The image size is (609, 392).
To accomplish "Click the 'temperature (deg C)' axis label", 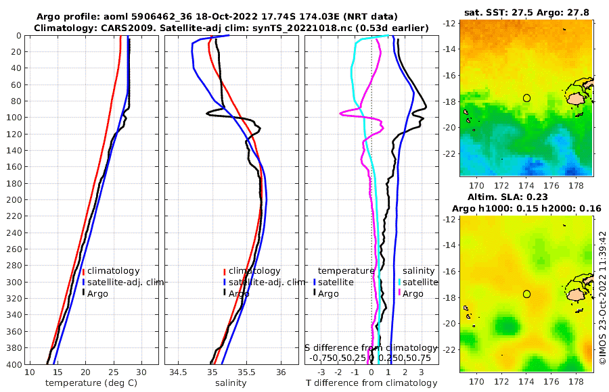I will (91, 383).
